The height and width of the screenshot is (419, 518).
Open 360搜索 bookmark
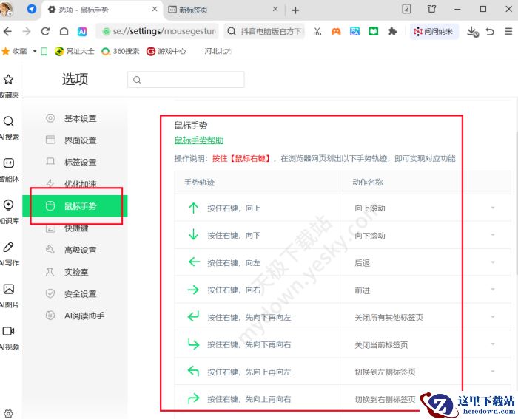120,51
